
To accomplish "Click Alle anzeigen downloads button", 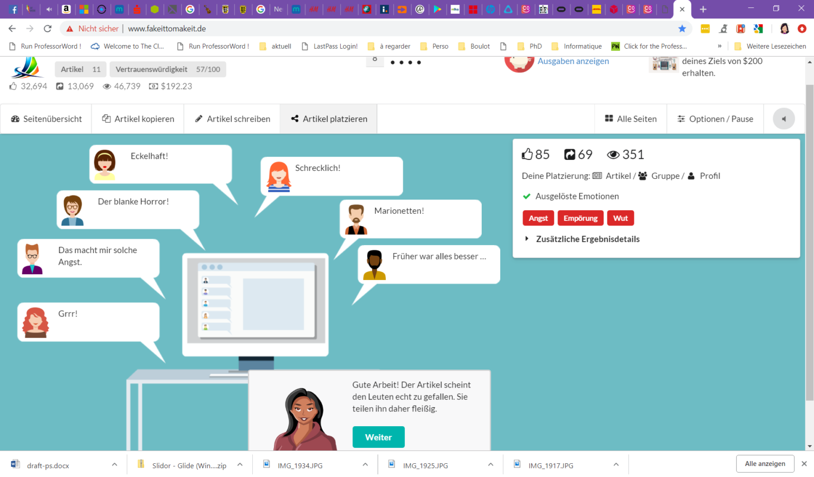I will tap(765, 464).
